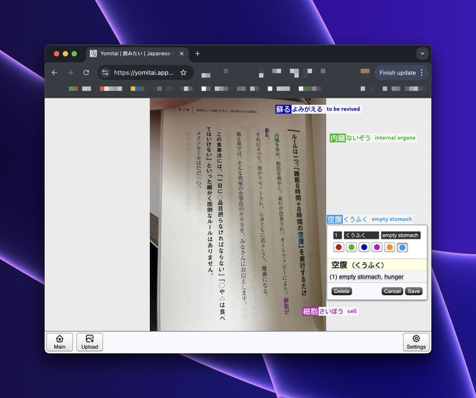Screen dimensions: 476x398
Task: Click the さいぼう reading text
Action: (x=331, y=311)
